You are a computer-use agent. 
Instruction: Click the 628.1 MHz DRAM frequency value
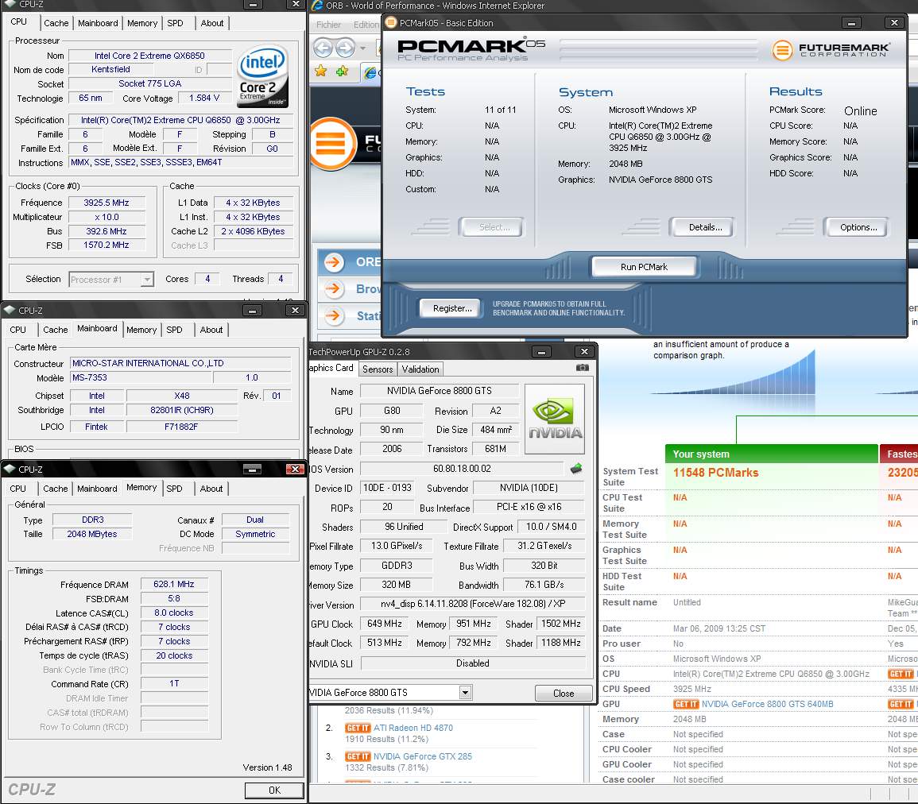click(x=174, y=584)
